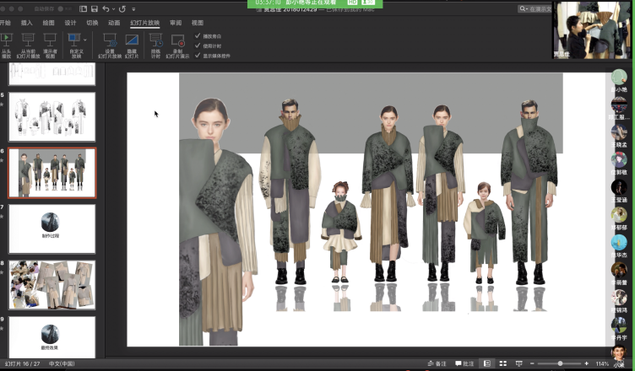Expand the Custom Show (自定义放映) dropdown
Image resolution: width=635 pixels, height=371 pixels.
pos(84,39)
